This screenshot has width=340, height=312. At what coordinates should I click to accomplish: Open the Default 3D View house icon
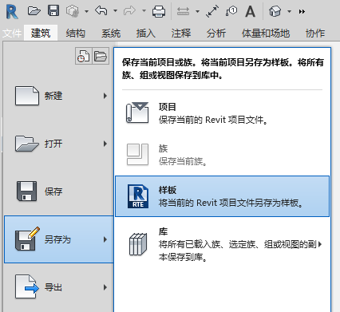tap(275, 11)
